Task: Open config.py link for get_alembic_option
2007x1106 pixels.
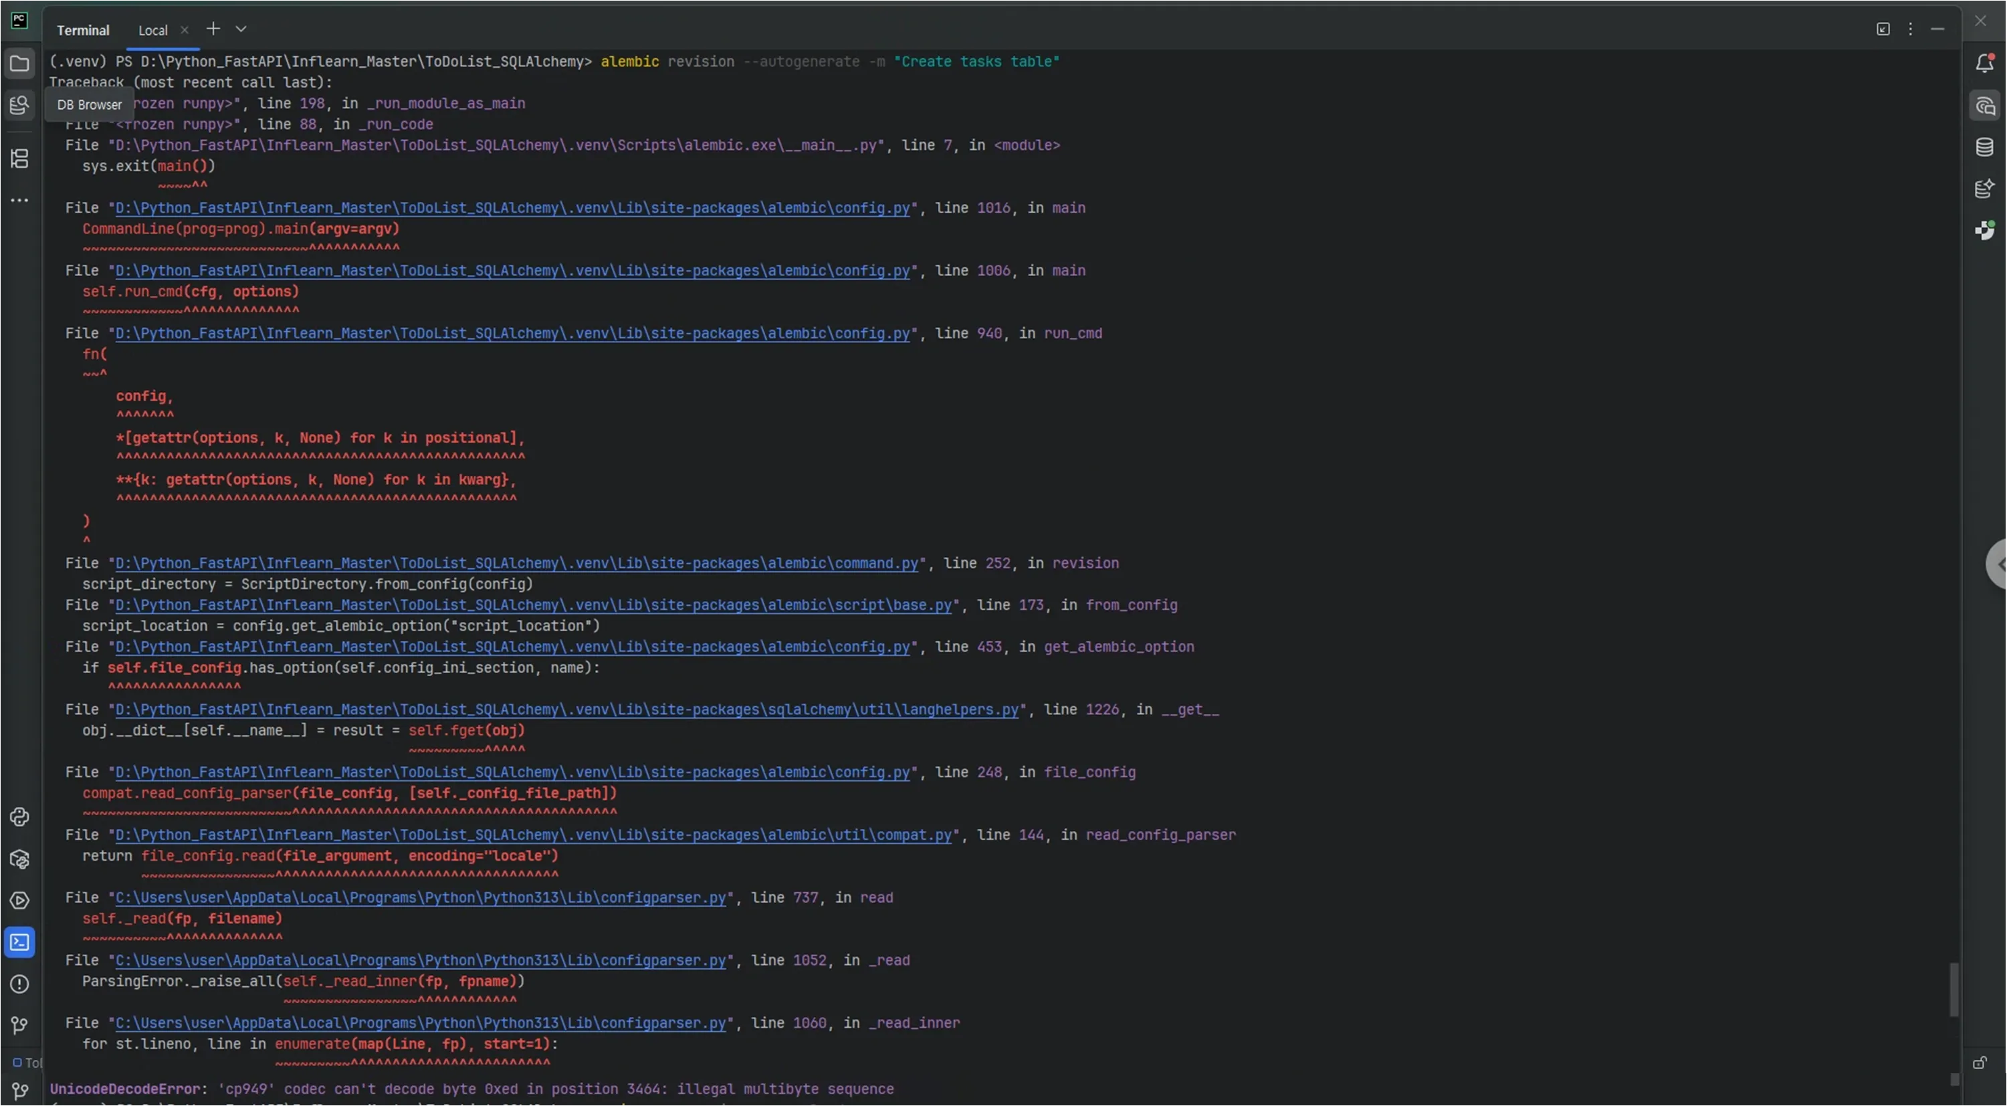Action: [x=513, y=647]
